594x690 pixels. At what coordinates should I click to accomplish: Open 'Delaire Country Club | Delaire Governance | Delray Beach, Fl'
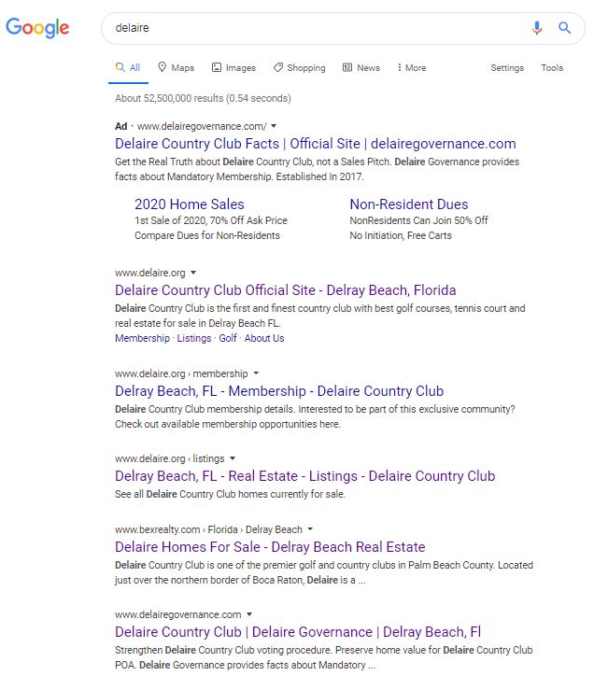pos(298,632)
